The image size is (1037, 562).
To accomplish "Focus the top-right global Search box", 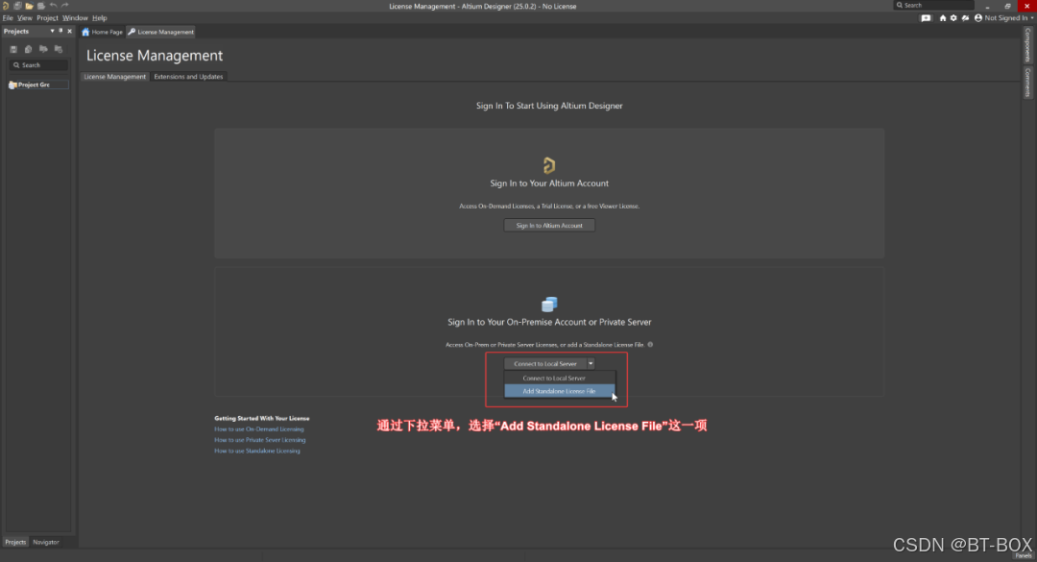I will (x=934, y=6).
